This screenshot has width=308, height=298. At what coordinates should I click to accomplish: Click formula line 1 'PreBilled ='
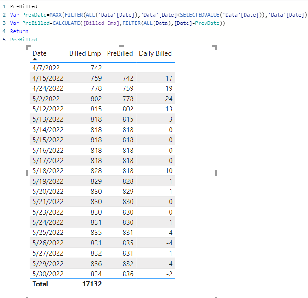click(27, 6)
